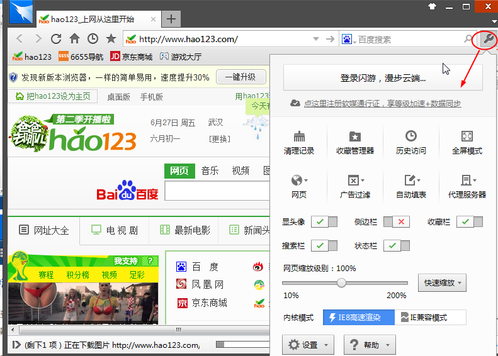Click the browser logo in the corner

(21, 12)
